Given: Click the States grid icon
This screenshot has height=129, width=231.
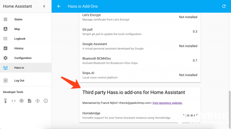Looking at the screenshot, I should point(6,19).
